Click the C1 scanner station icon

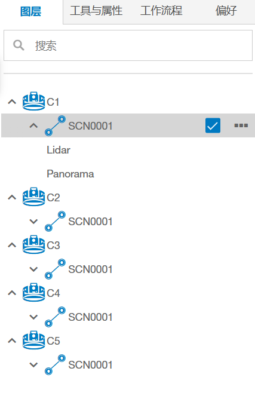(x=33, y=101)
